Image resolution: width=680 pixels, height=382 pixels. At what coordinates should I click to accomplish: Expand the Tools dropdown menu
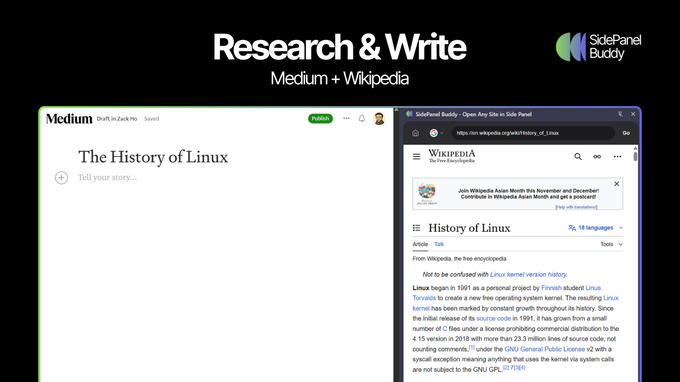pos(611,244)
